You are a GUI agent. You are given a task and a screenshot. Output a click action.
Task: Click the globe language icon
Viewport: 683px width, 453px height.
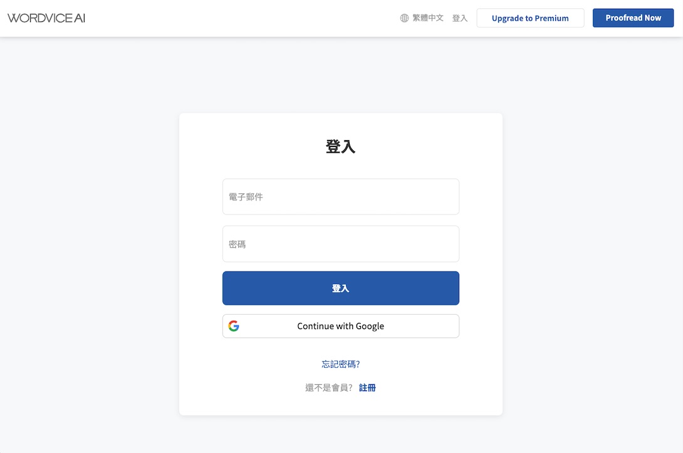click(404, 18)
